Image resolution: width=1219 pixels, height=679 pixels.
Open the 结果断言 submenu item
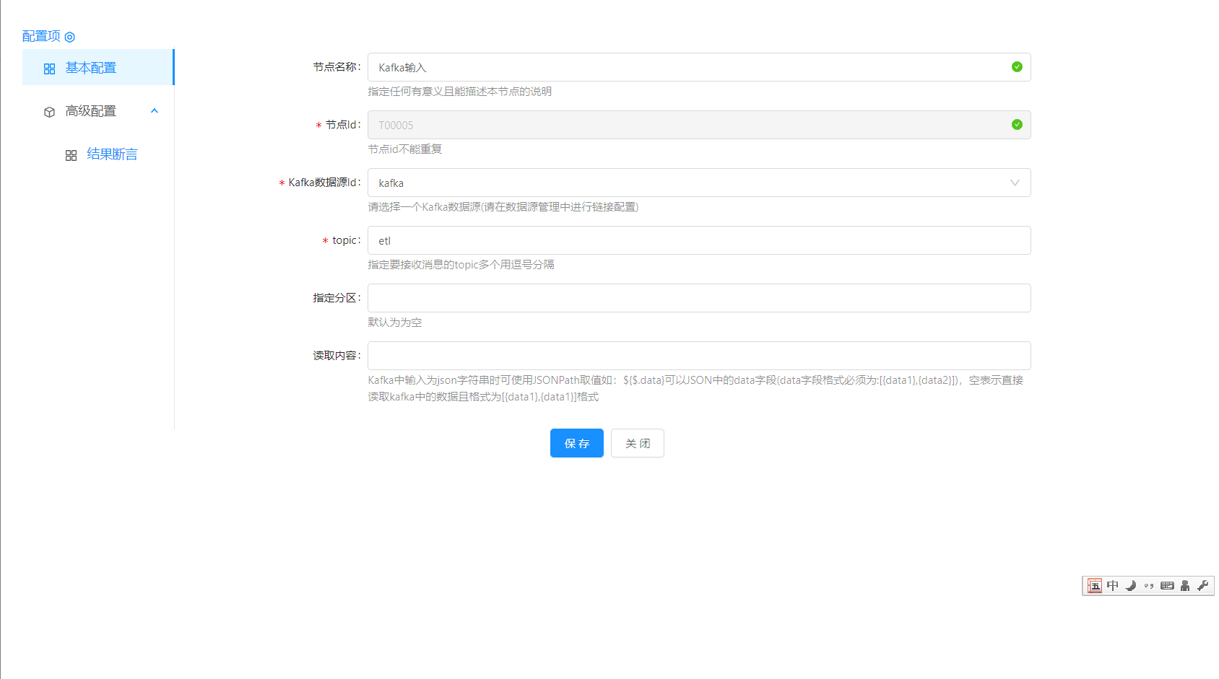pyautogui.click(x=112, y=154)
